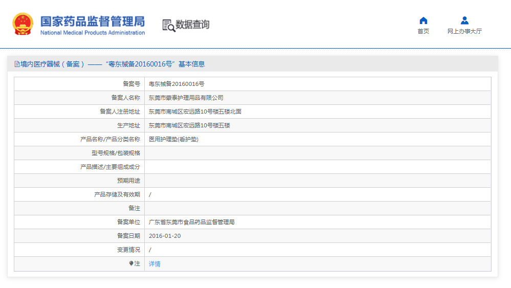Click 广东省东莞市食品药品监督管理局 value

point(192,222)
